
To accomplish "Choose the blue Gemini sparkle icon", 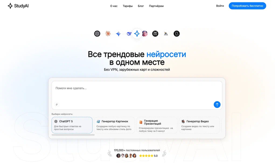I will tap(118, 34).
